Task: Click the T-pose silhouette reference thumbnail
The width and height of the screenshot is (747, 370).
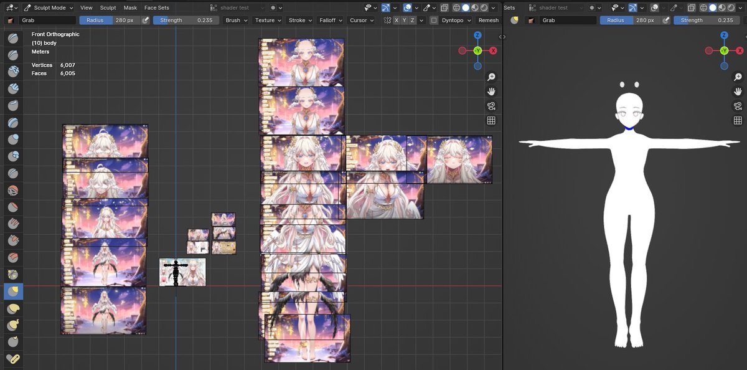Action: [182, 272]
